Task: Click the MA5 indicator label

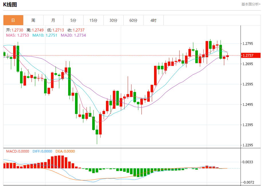Action: [17, 35]
